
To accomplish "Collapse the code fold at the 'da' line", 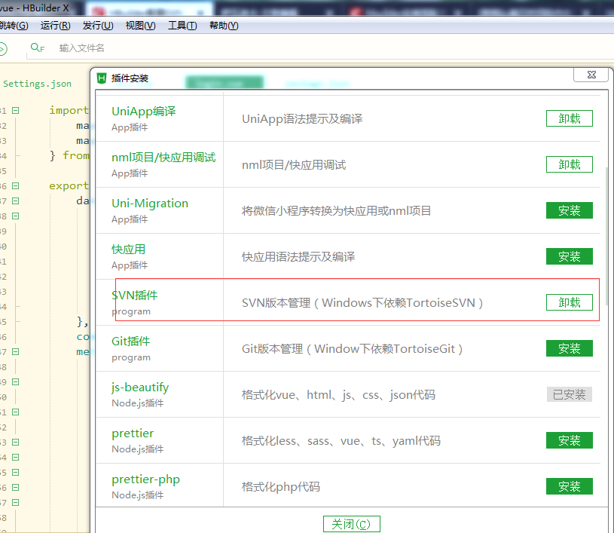I will (15, 201).
